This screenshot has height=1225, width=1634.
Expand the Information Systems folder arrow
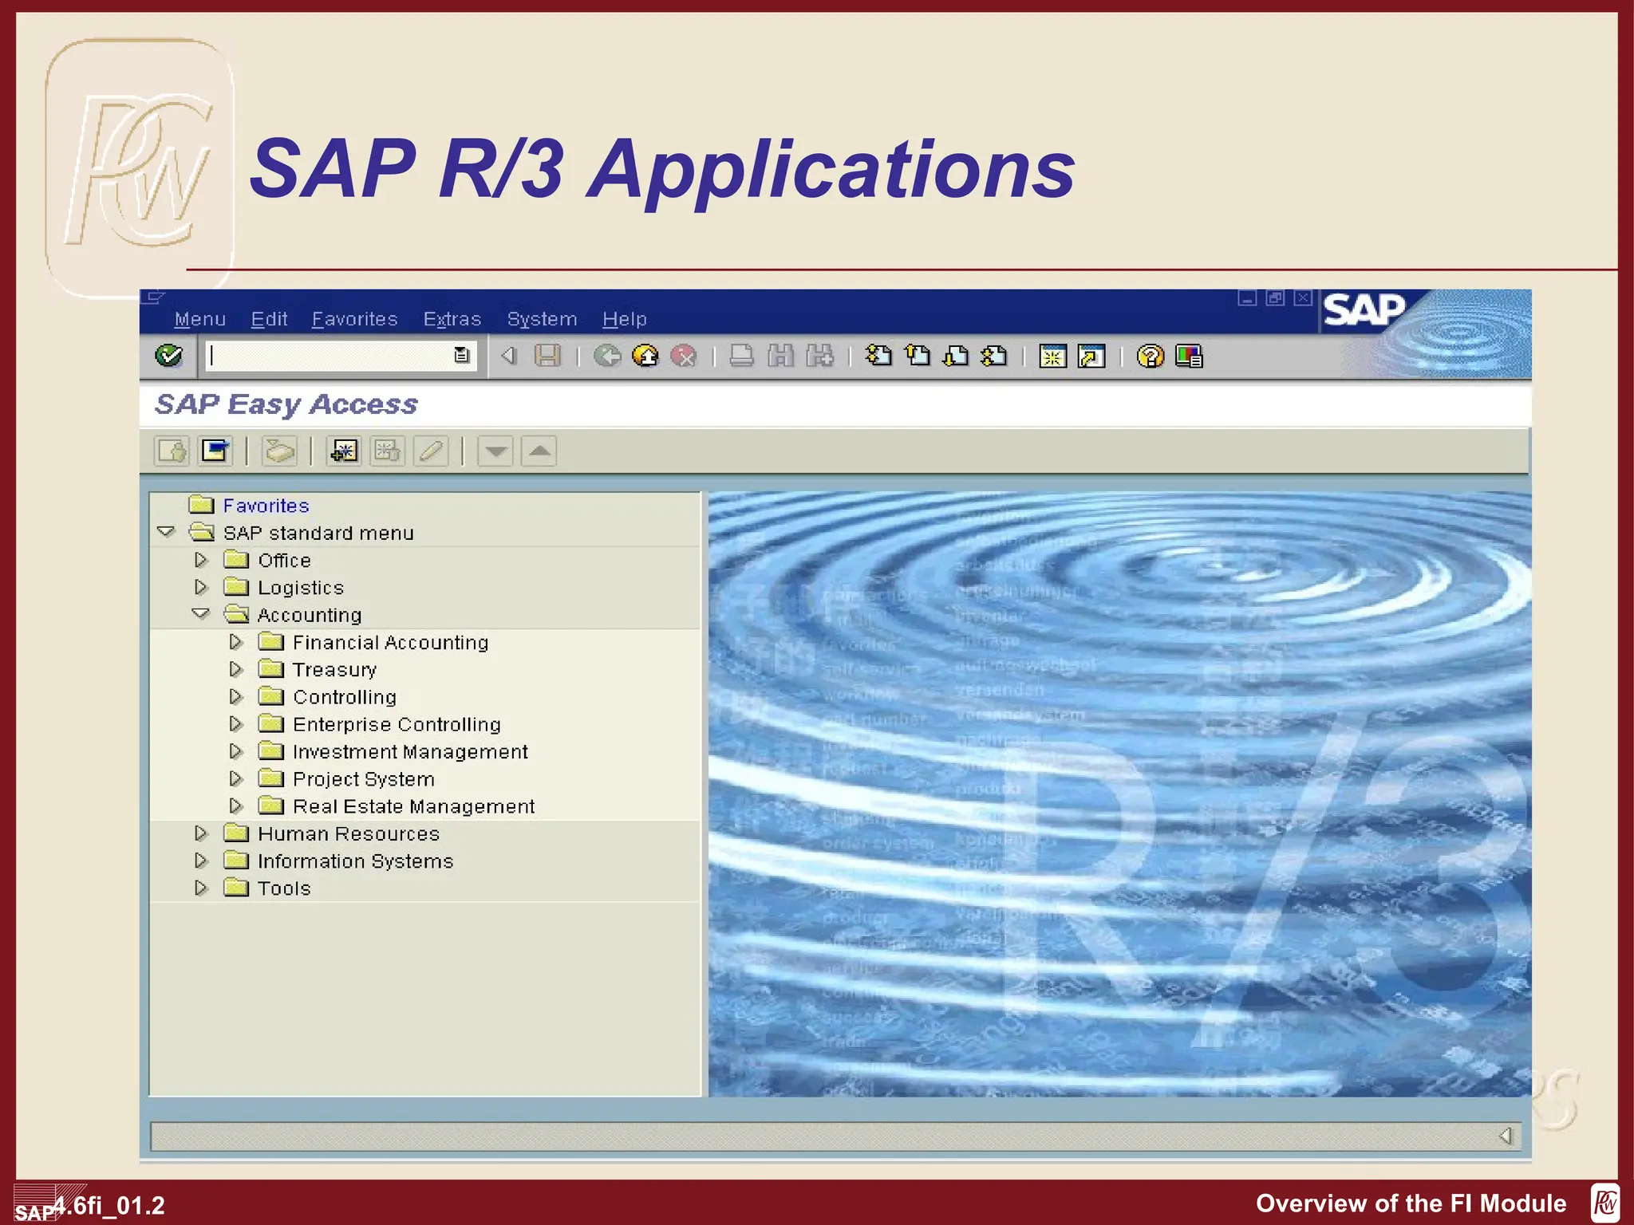click(x=201, y=861)
